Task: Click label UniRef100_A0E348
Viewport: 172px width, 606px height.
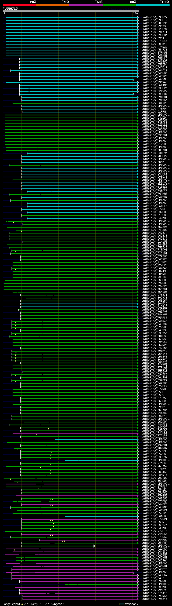Action: click(154, 599)
